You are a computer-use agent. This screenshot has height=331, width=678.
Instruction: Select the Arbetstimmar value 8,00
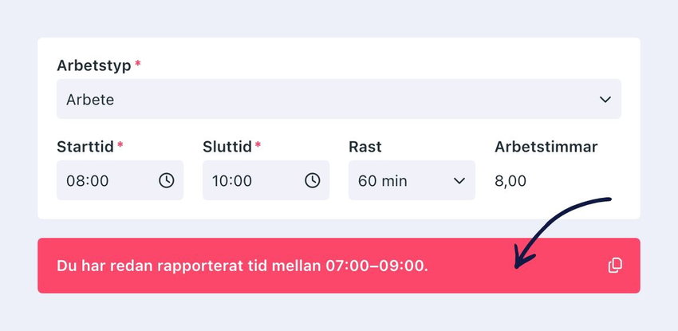[x=510, y=180]
